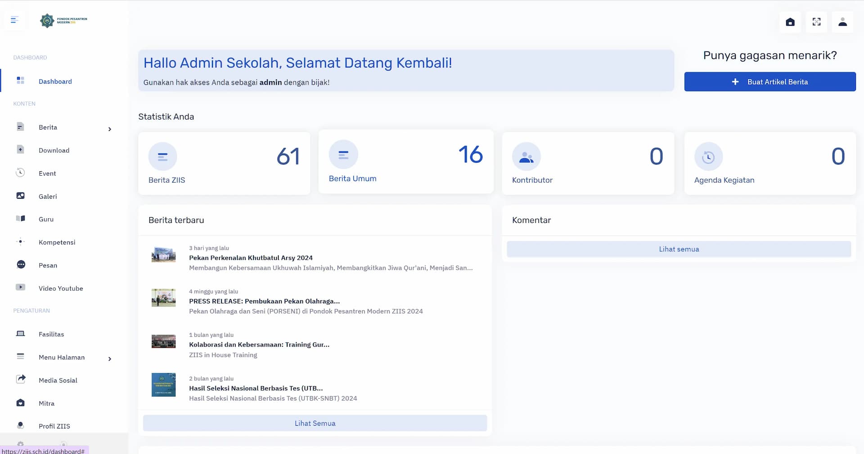Go to the Download menu item
864x454 pixels.
(x=54, y=150)
